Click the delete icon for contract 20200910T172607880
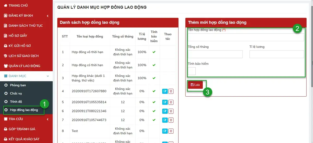Screen dimensions: 313x143 [x=171, y=91]
